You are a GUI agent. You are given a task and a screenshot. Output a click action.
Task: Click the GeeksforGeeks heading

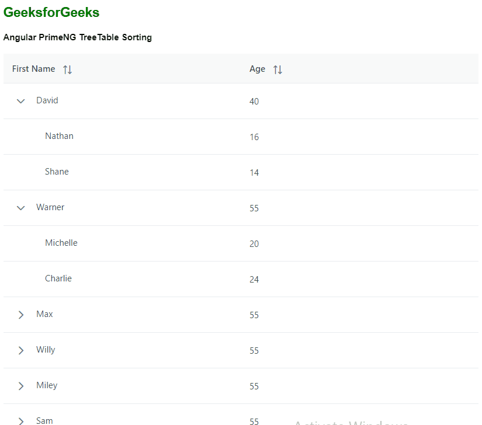51,12
